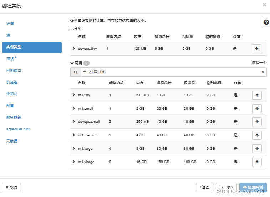The width and height of the screenshot is (270, 197).
Task: Click the search magnifier icon
Action: coord(76,72)
